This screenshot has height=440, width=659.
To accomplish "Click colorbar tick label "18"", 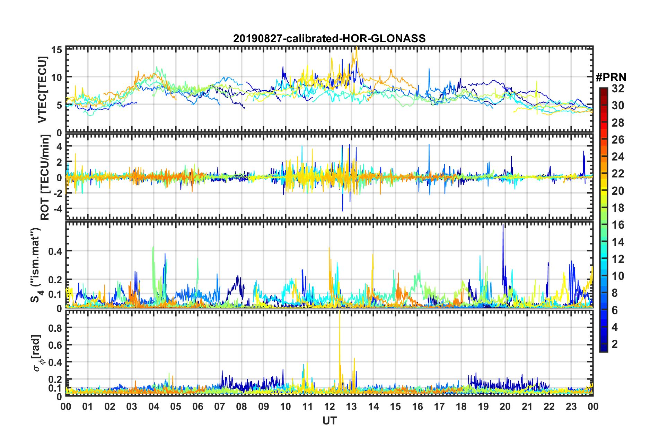I will click(x=618, y=208).
